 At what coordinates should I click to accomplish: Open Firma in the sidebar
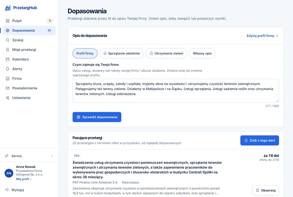click(29, 78)
